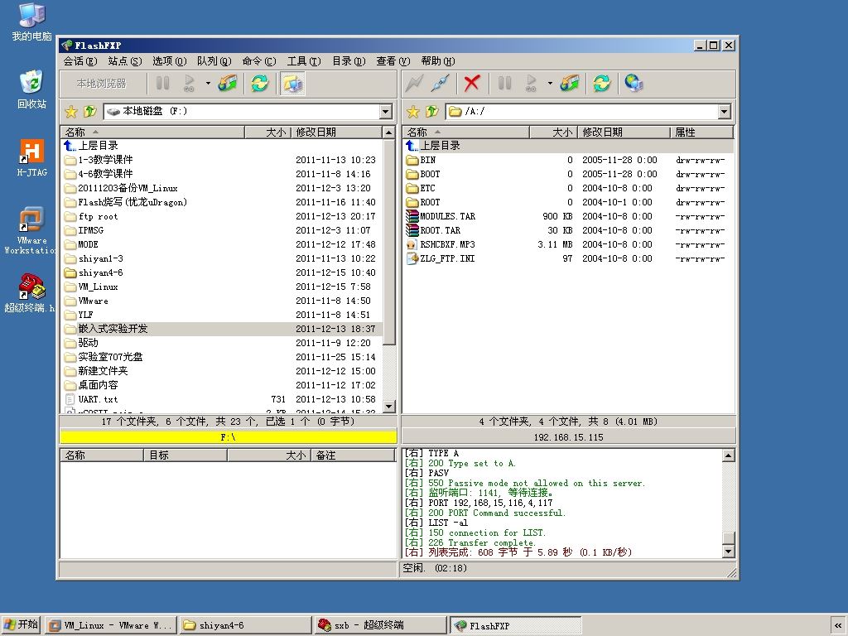Expand the remote /A:/ path dropdown
The width and height of the screenshot is (848, 636).
[725, 112]
